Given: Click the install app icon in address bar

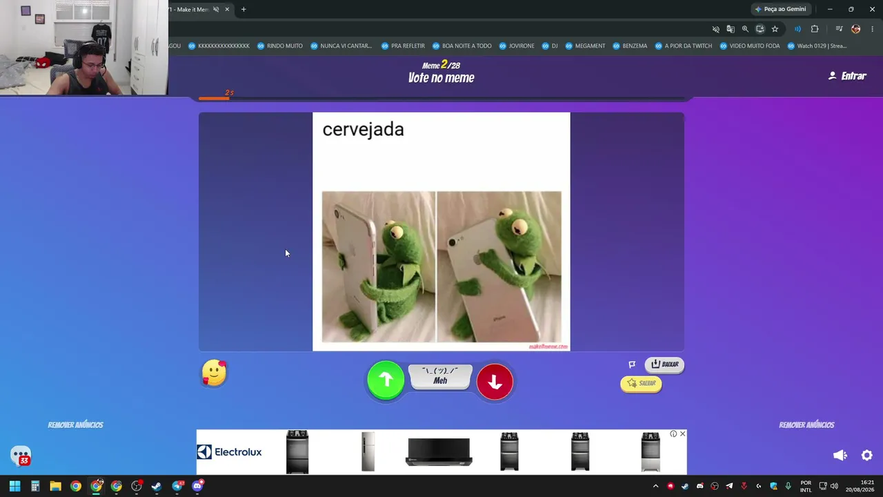Looking at the screenshot, I should [760, 29].
